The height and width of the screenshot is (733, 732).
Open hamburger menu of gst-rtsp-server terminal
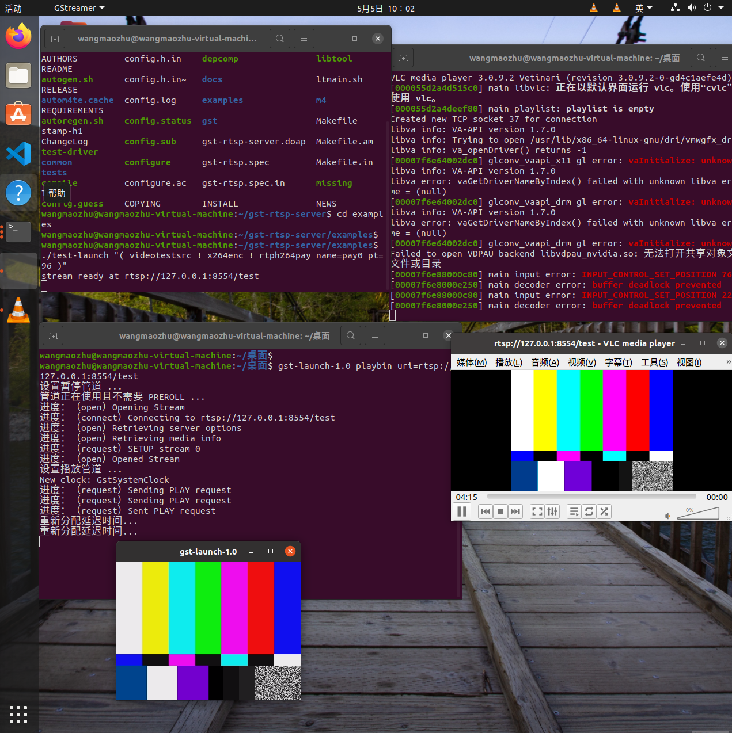click(304, 39)
